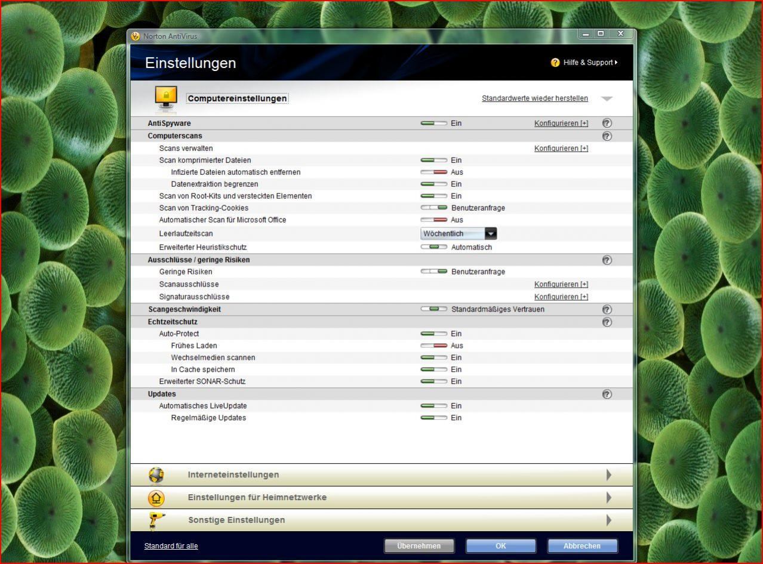Screen dimensions: 763x564
Task: Open help for AntiSpyware row
Action: [607, 123]
